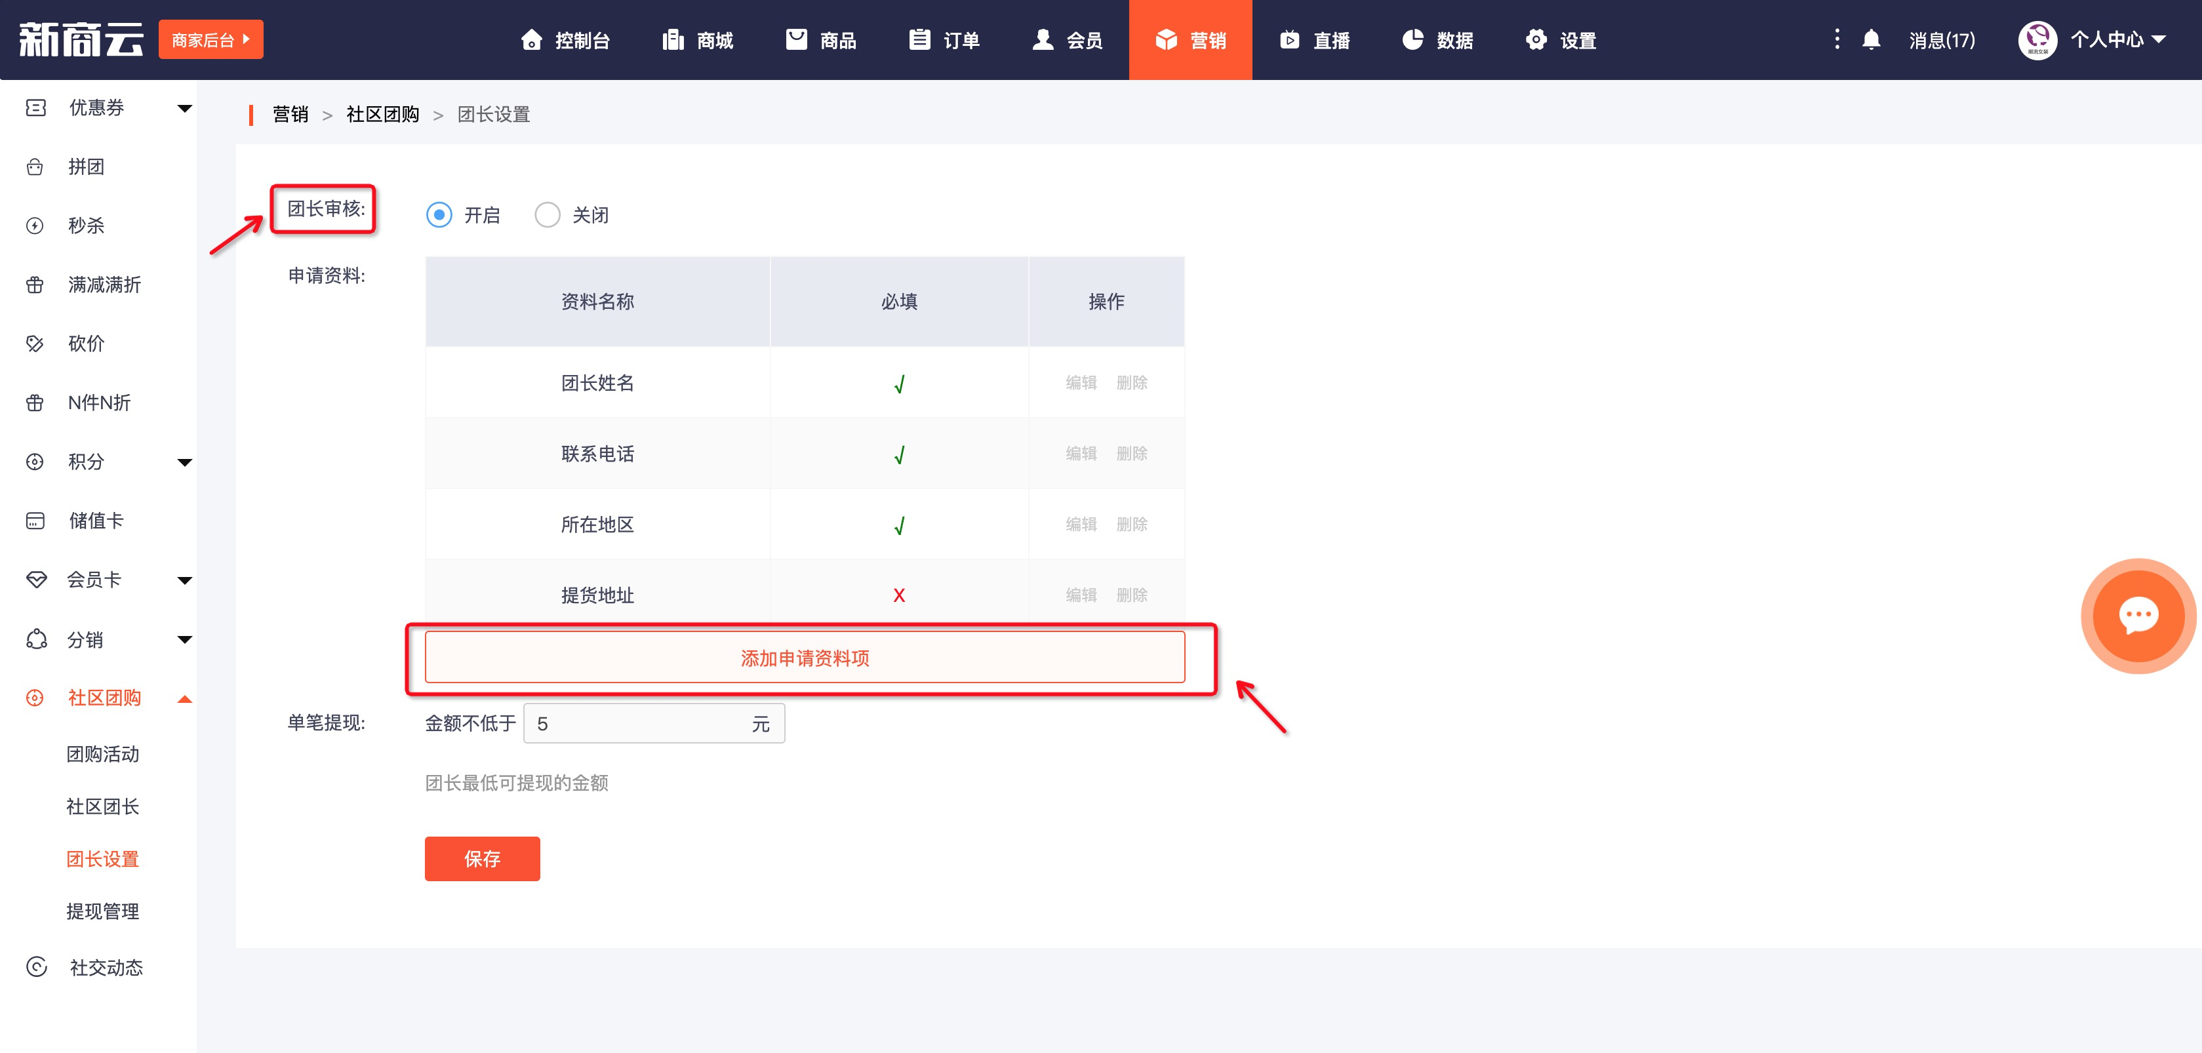Select the 关闭 radio button
Screen dimensions: 2202x1053
point(547,214)
